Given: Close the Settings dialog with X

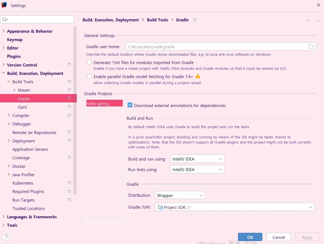Looking at the screenshot, I should 318,5.
